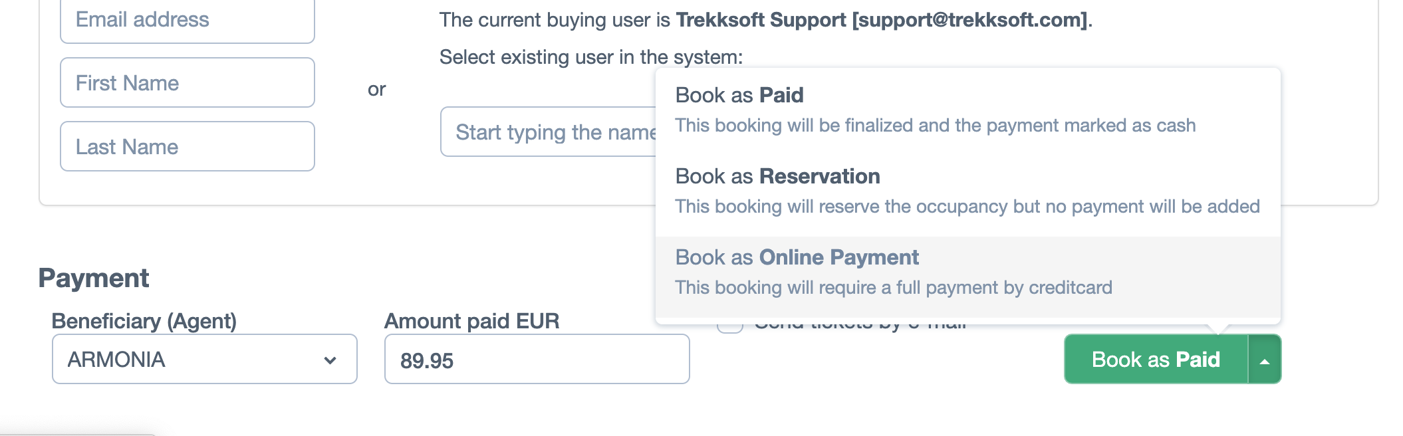Screen dimensions: 1403x436
Task: Click into the First Name field
Action: 188,82
